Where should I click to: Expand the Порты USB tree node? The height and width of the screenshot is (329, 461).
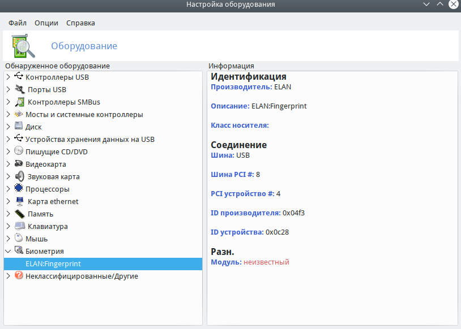[8, 89]
